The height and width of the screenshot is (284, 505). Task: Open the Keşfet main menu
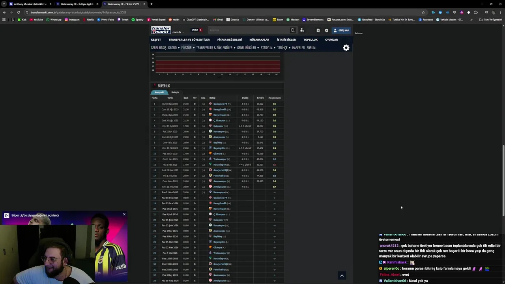tap(156, 39)
